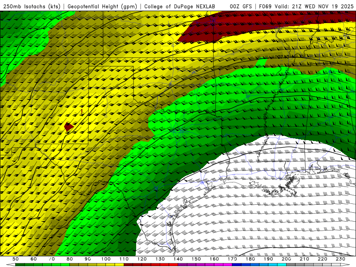Click the '100' value on the color scale
This screenshot has width=356, height=267.
(106, 259)
